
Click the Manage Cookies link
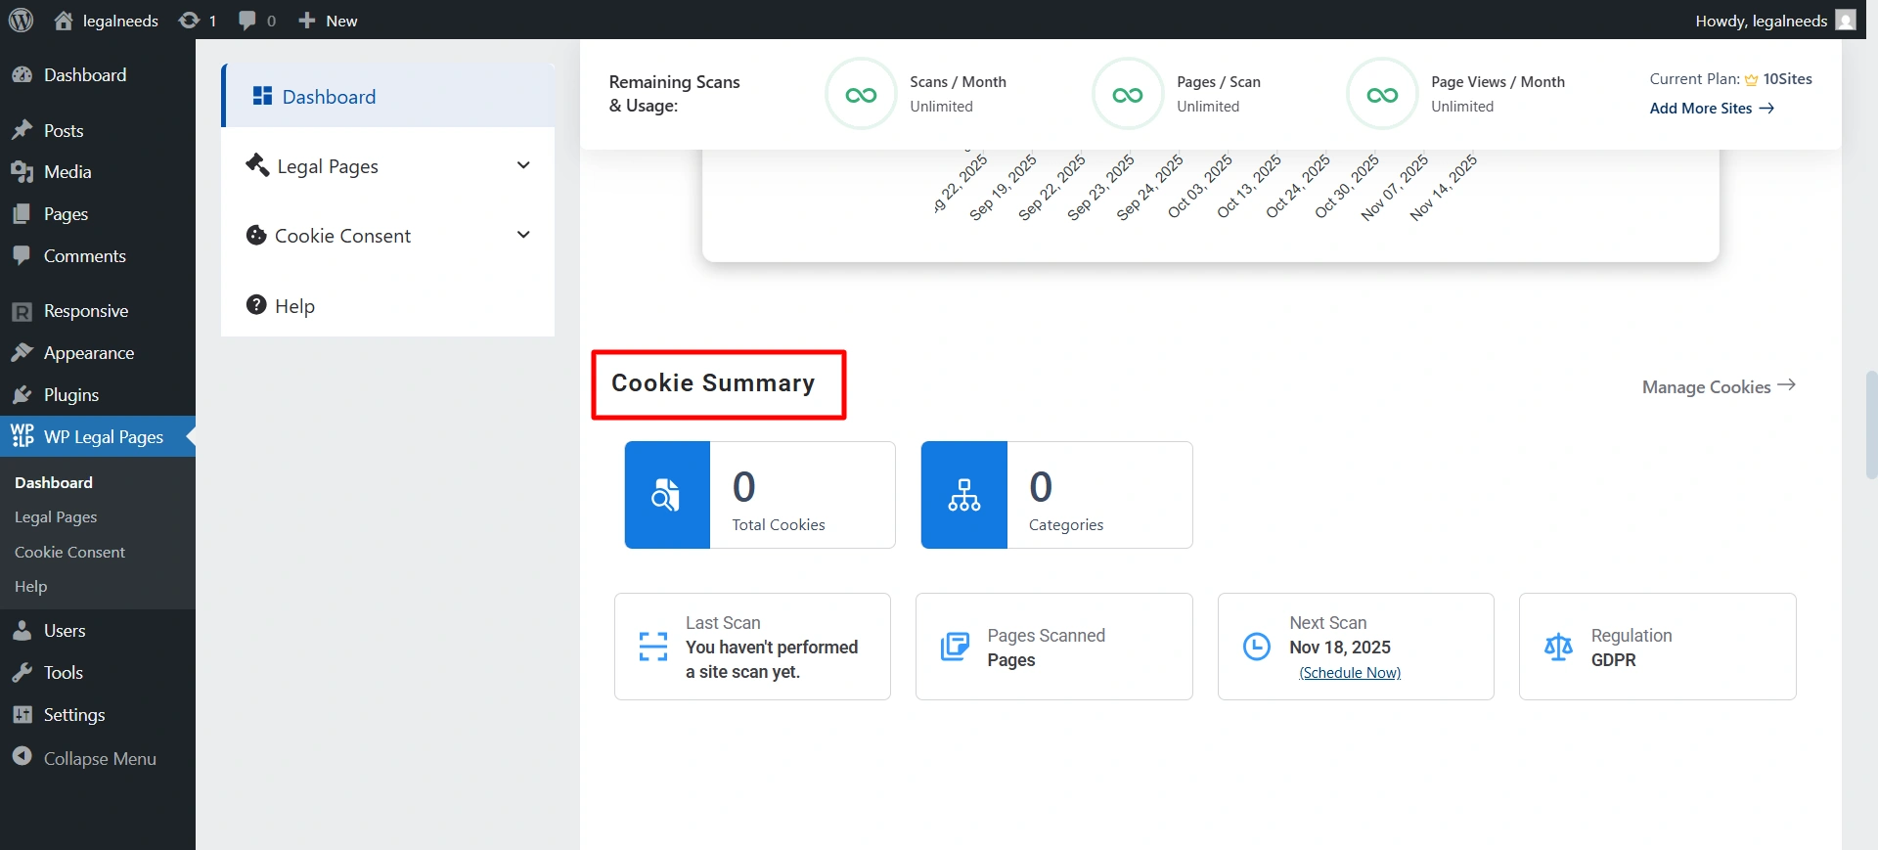coord(1718,386)
